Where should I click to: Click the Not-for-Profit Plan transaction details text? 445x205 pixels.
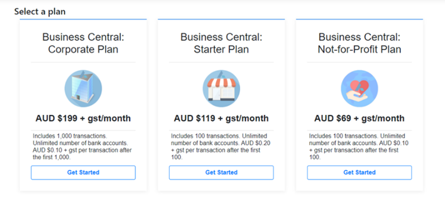point(359,147)
